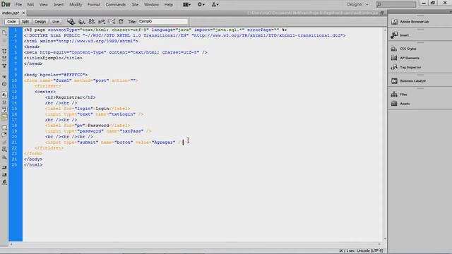Click the Recent Snippets icon
This screenshot has height=254, width=452.
tap(4, 150)
